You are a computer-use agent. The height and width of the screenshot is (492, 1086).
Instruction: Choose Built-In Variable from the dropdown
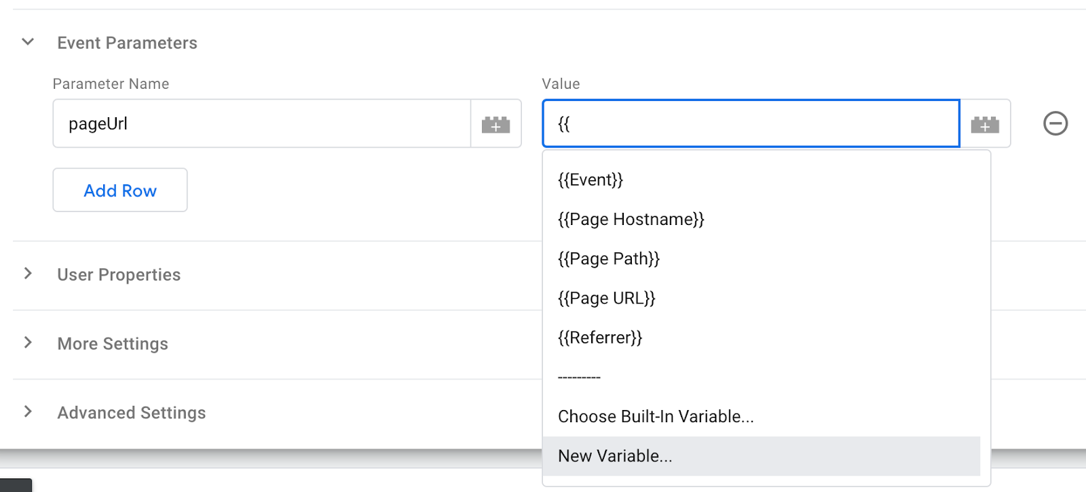pyautogui.click(x=656, y=416)
